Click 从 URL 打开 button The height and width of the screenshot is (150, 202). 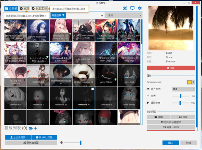44,137
